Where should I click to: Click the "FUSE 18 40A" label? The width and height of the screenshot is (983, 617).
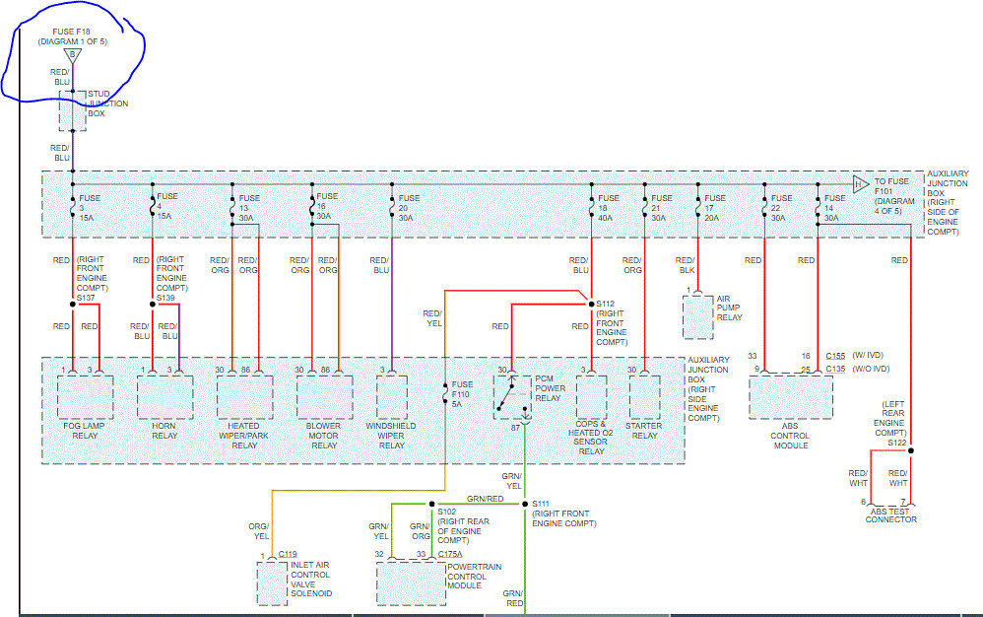point(608,208)
